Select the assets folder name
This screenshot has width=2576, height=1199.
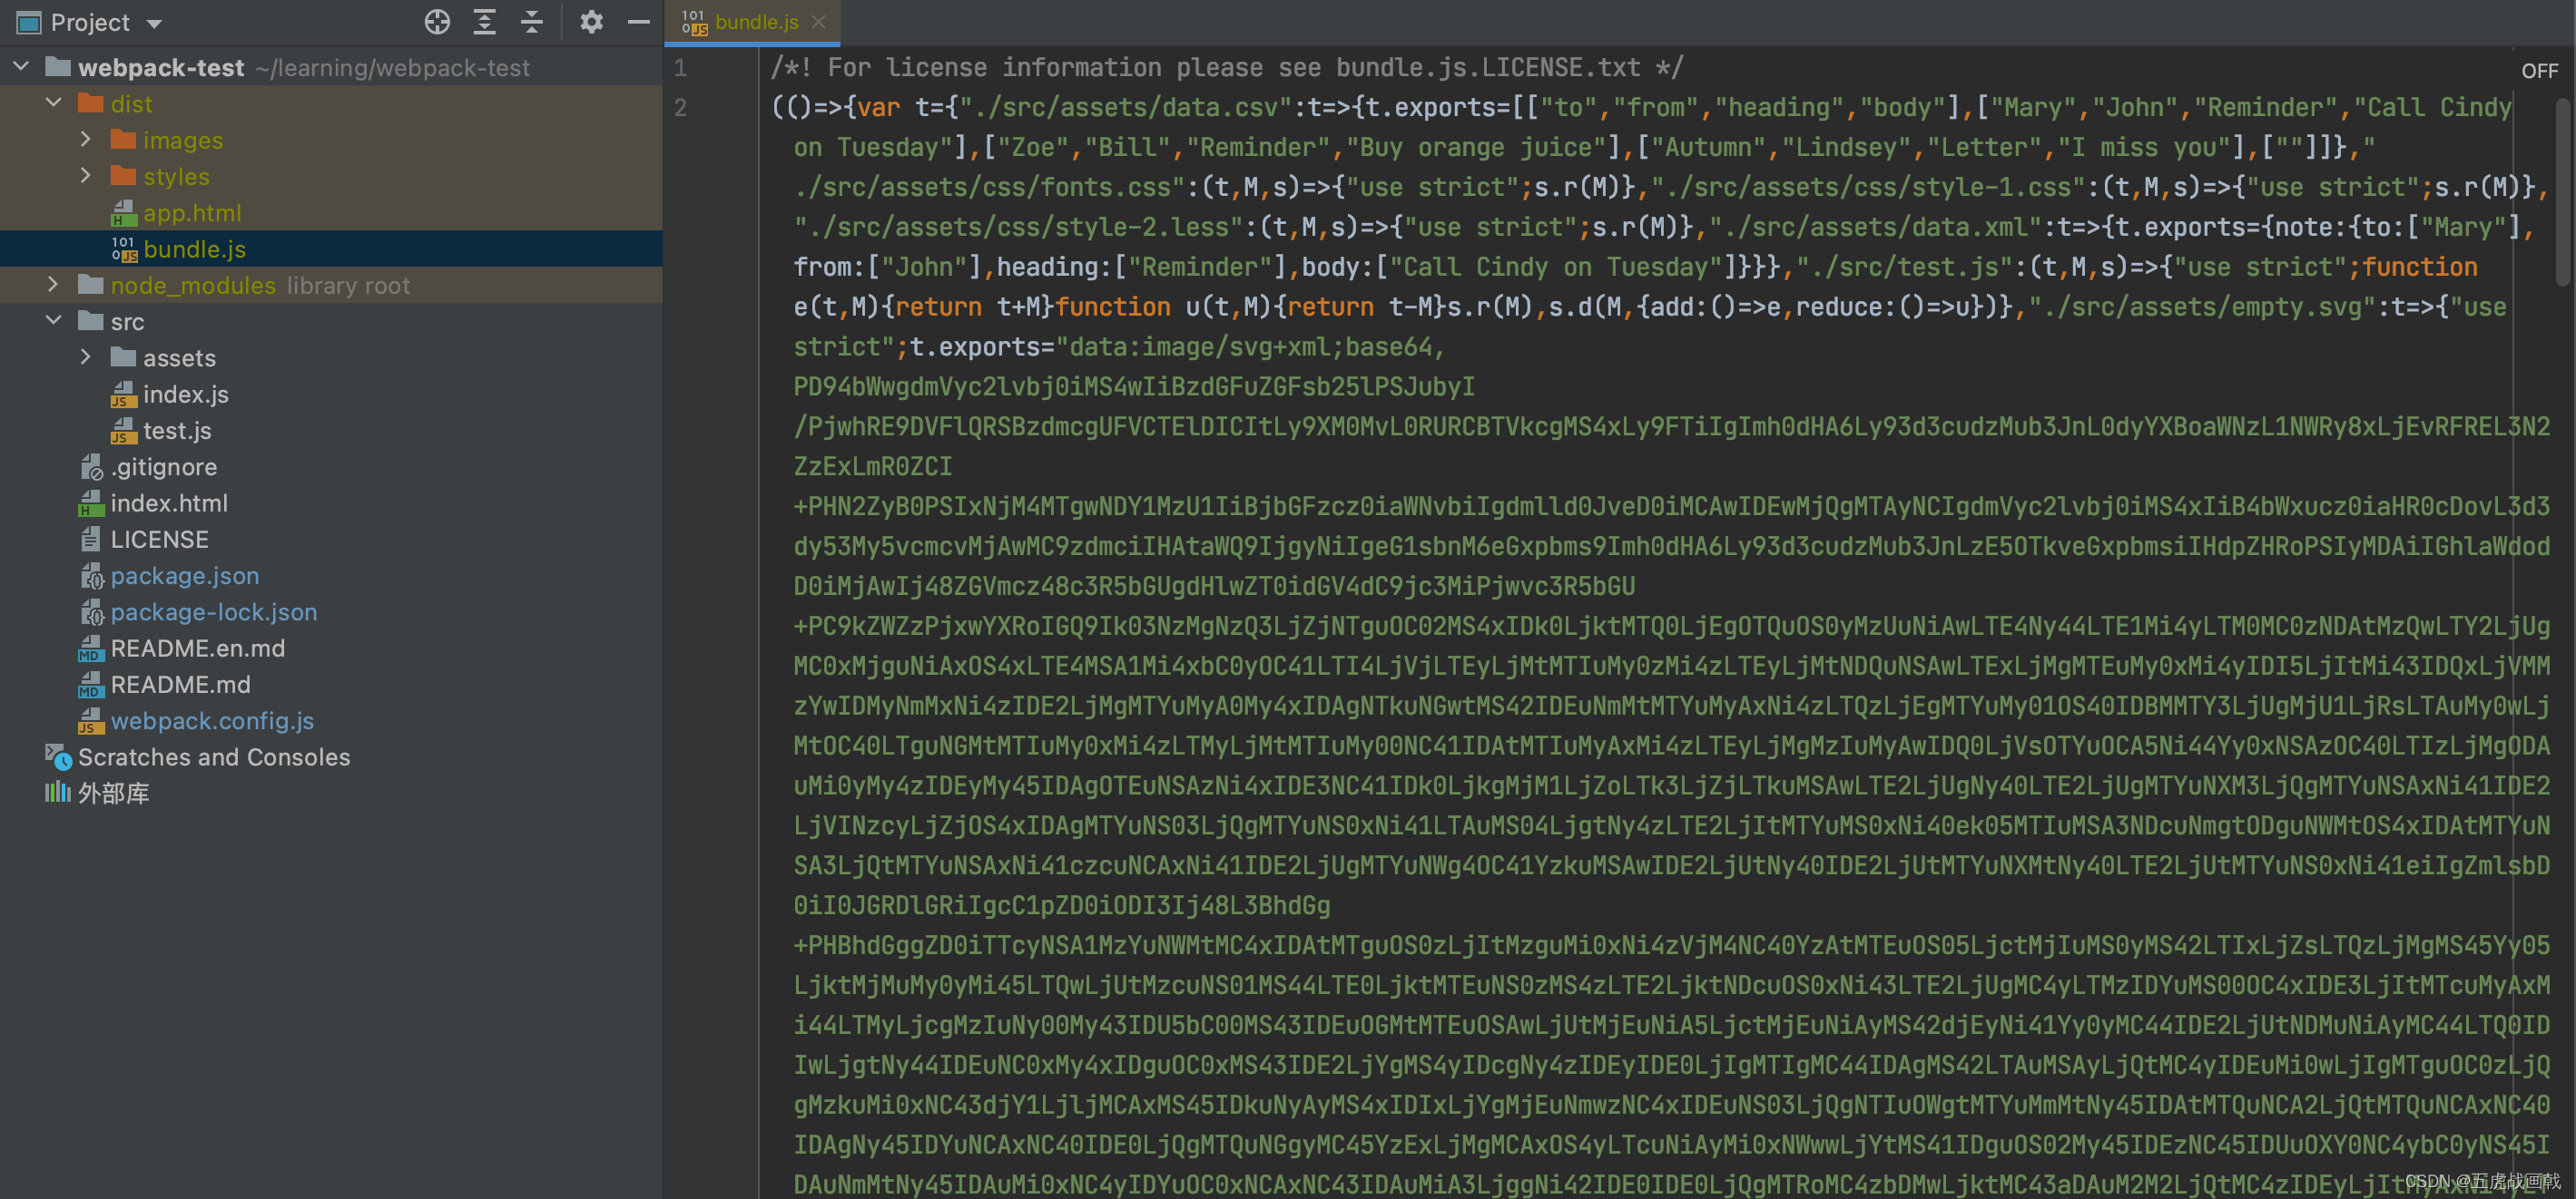pyautogui.click(x=179, y=356)
